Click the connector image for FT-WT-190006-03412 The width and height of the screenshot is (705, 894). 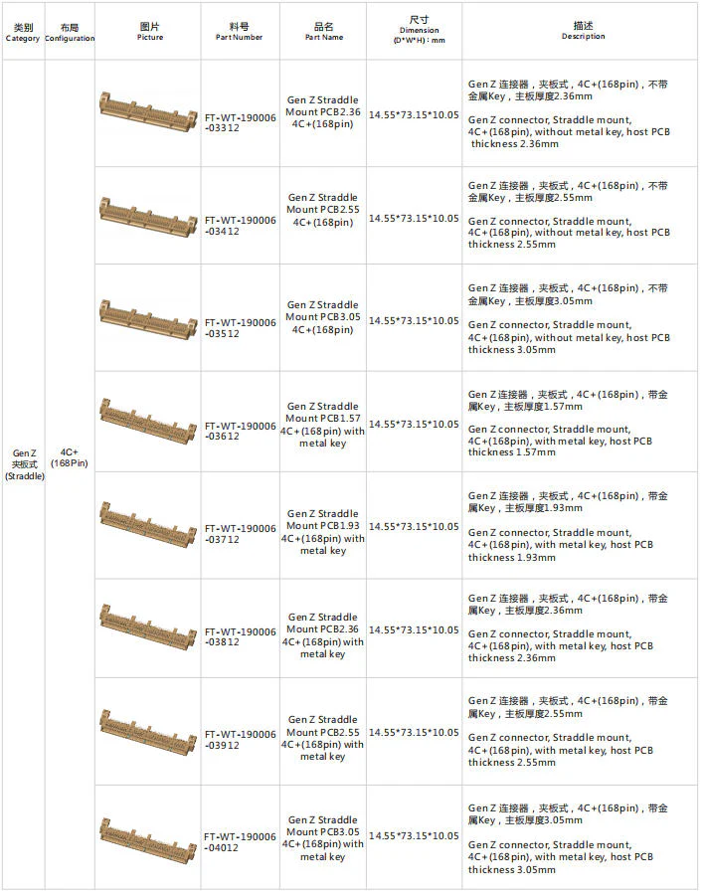pyautogui.click(x=148, y=217)
